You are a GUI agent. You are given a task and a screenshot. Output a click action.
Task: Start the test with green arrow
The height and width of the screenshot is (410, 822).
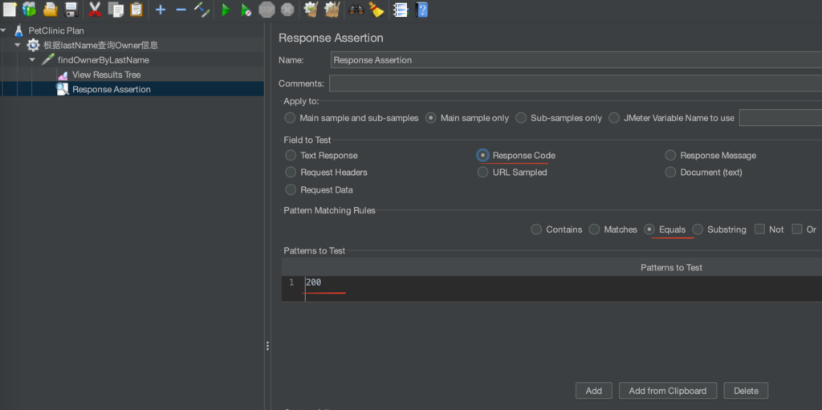click(x=226, y=10)
